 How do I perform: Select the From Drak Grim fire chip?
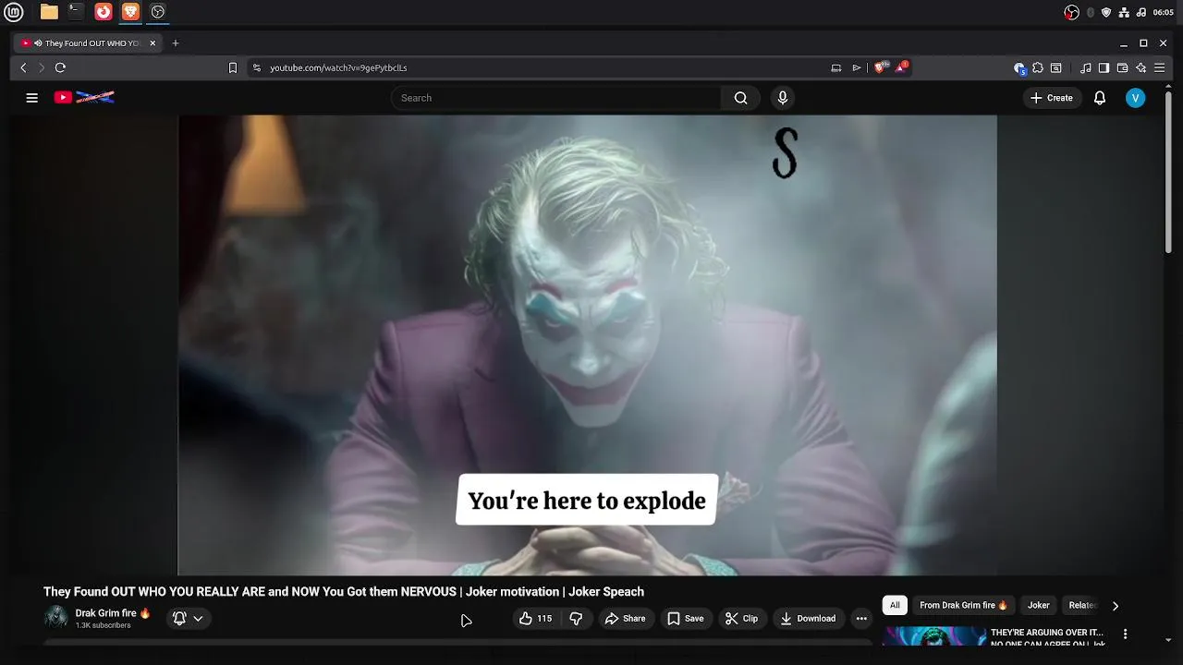point(964,606)
